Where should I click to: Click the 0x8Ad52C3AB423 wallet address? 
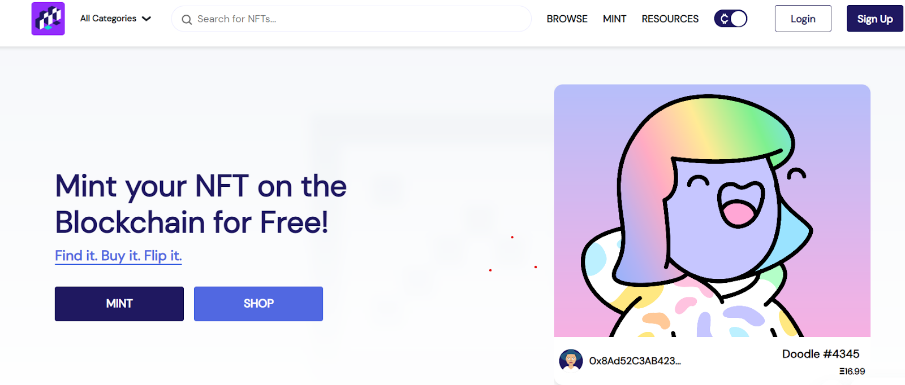point(635,361)
